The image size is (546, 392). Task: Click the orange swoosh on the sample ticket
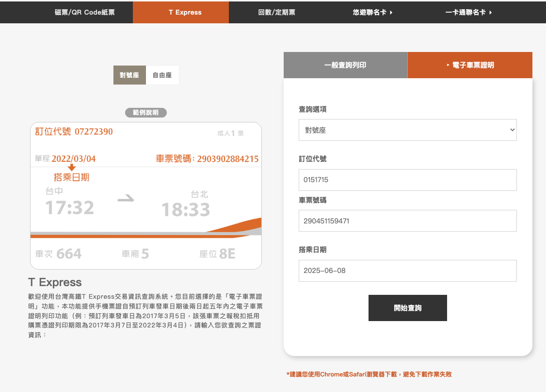tap(238, 226)
